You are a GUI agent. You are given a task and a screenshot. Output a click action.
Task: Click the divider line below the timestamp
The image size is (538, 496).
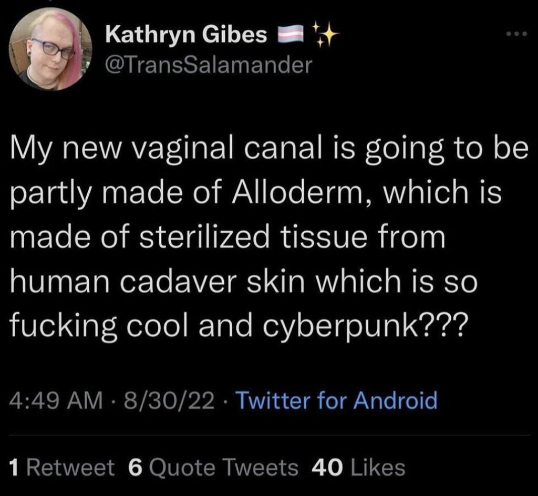269,436
